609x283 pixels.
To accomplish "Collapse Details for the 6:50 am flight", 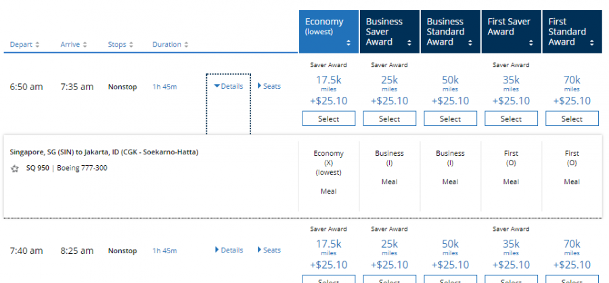I will (x=229, y=86).
